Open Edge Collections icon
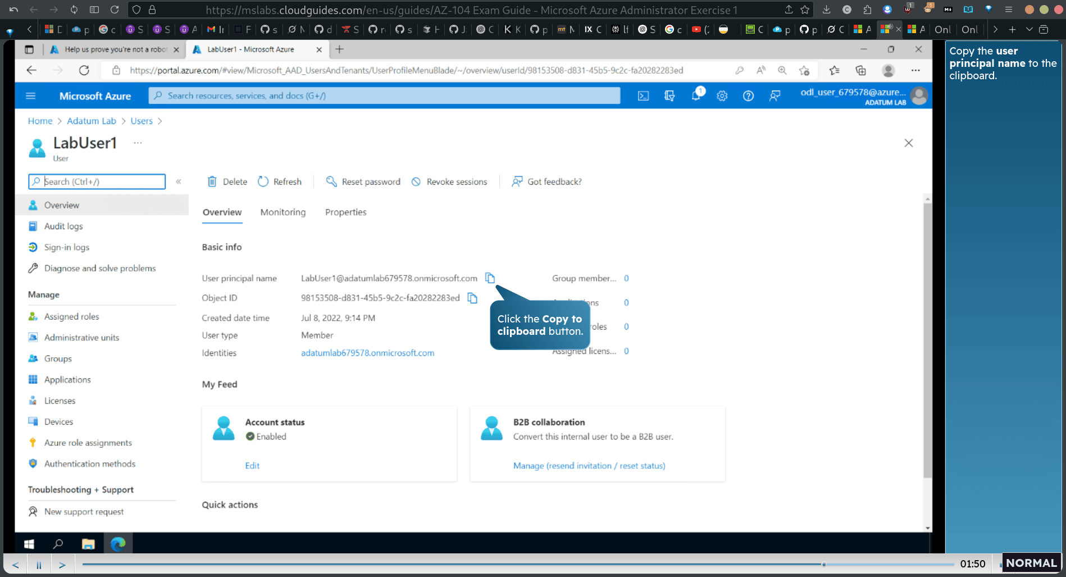The image size is (1066, 577). tap(860, 70)
